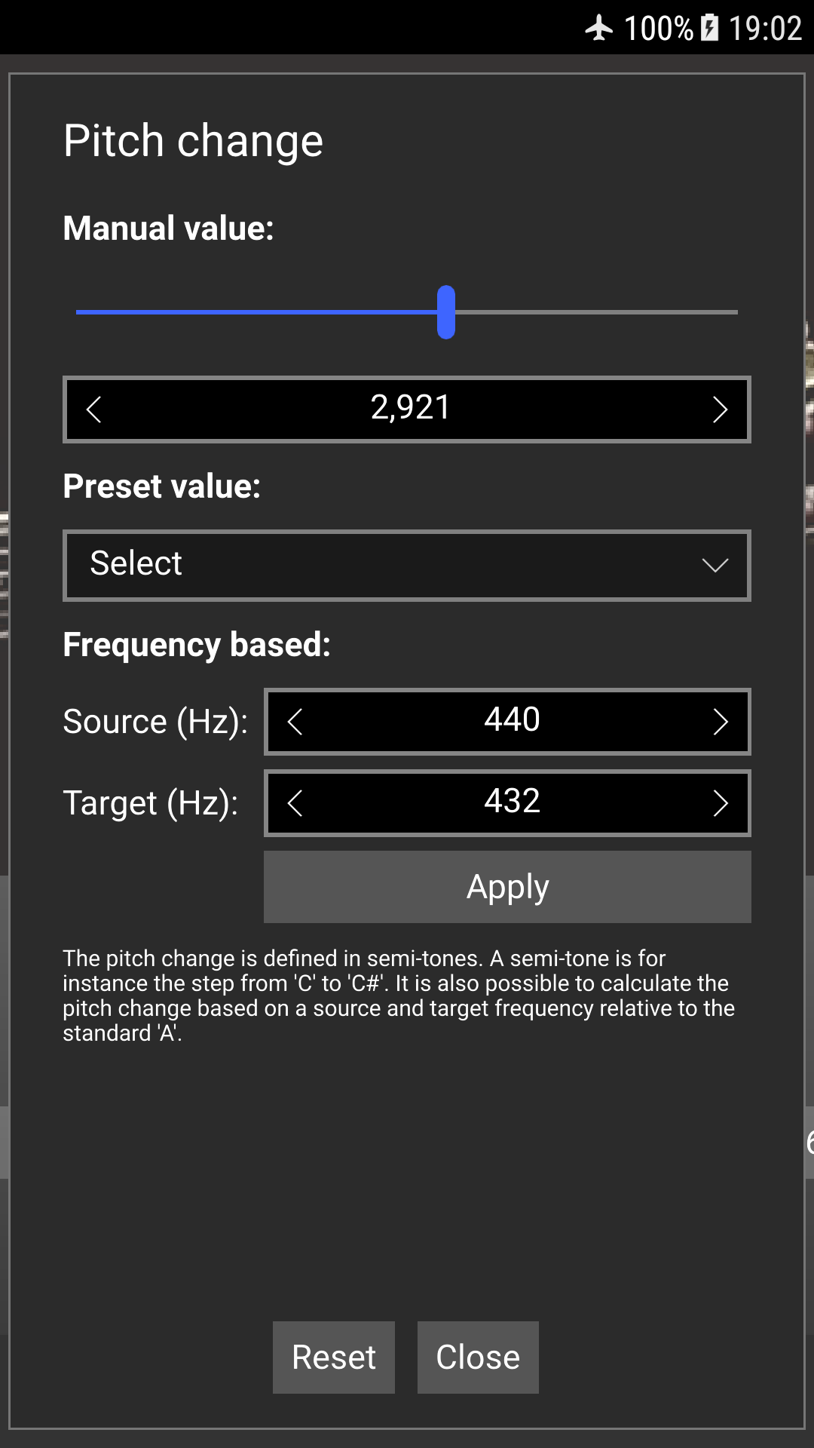Decrease manual pitch value with left arrow
Image resolution: width=814 pixels, height=1448 pixels.
pyautogui.click(x=94, y=410)
